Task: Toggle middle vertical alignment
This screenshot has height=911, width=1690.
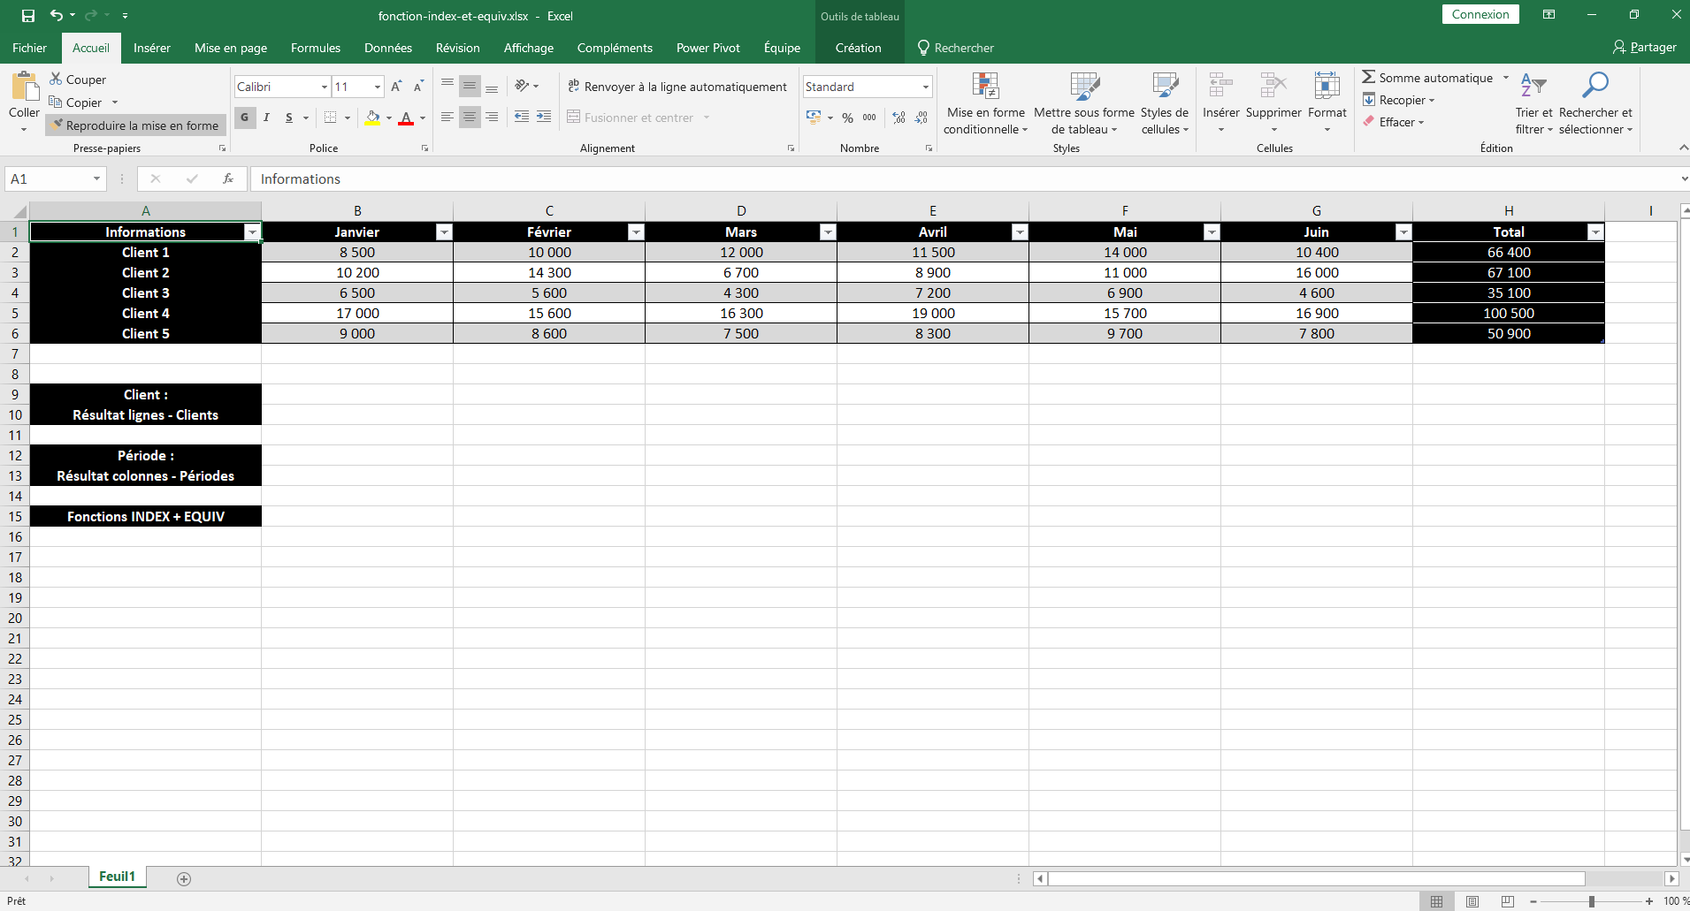Action: [470, 86]
